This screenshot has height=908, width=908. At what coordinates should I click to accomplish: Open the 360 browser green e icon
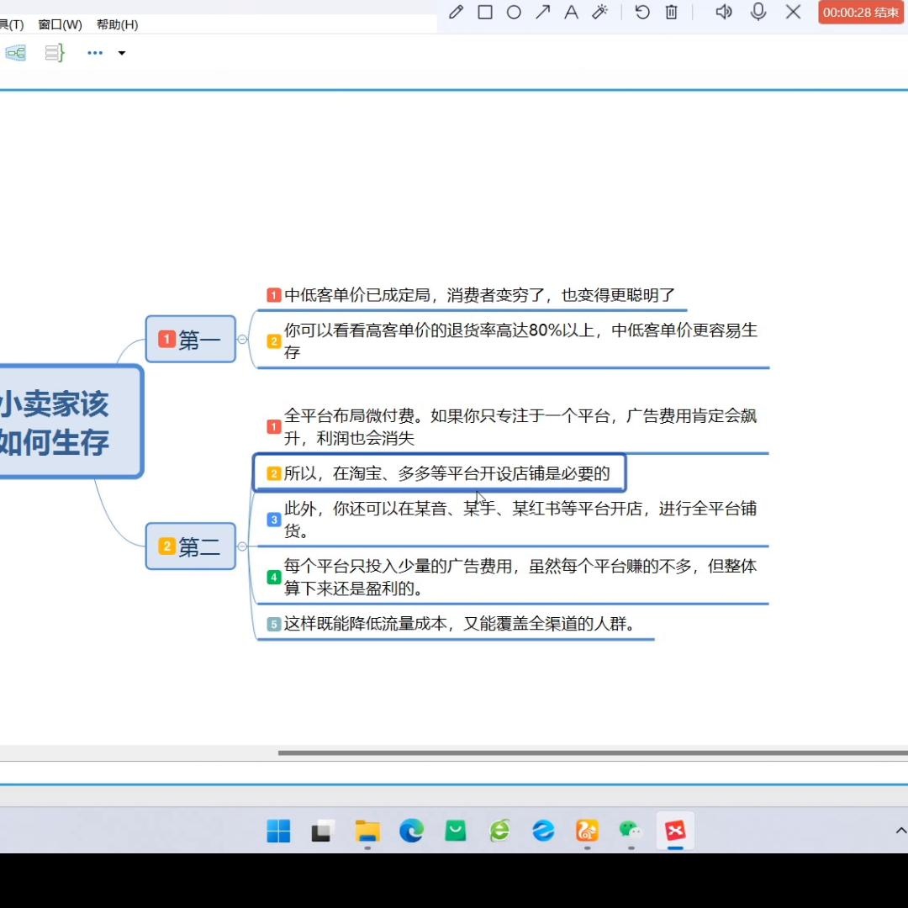coord(499,831)
